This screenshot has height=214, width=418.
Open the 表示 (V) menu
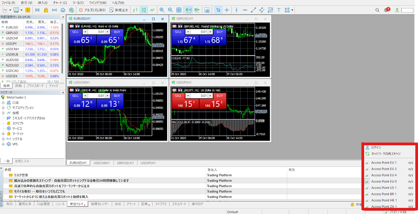(26, 3)
